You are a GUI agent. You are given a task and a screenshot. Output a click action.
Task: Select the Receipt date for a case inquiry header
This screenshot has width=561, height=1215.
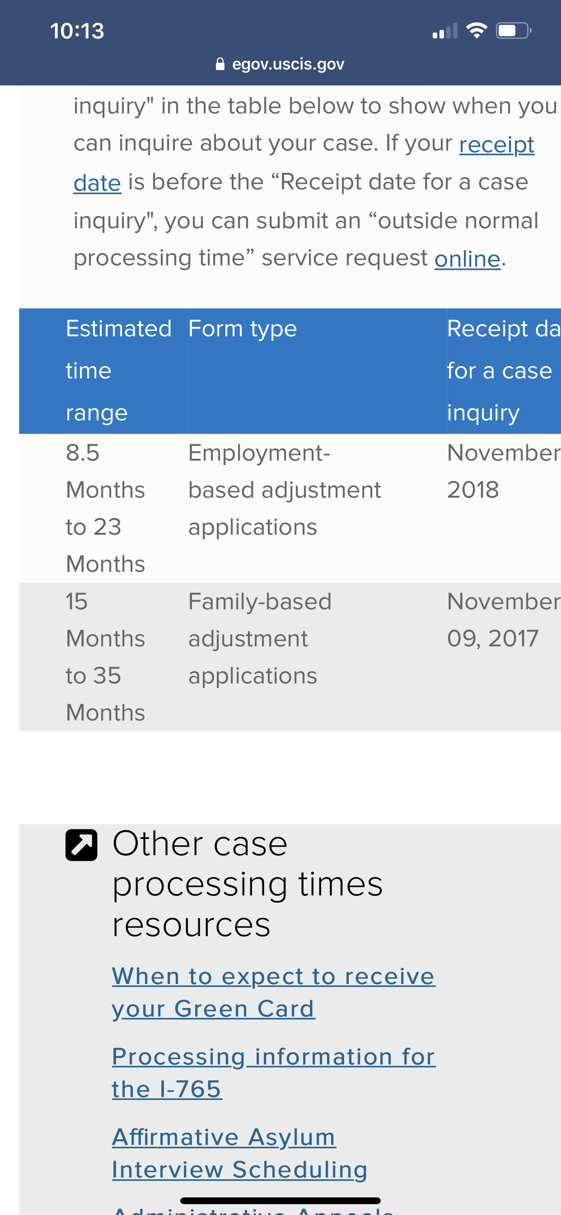pos(504,371)
